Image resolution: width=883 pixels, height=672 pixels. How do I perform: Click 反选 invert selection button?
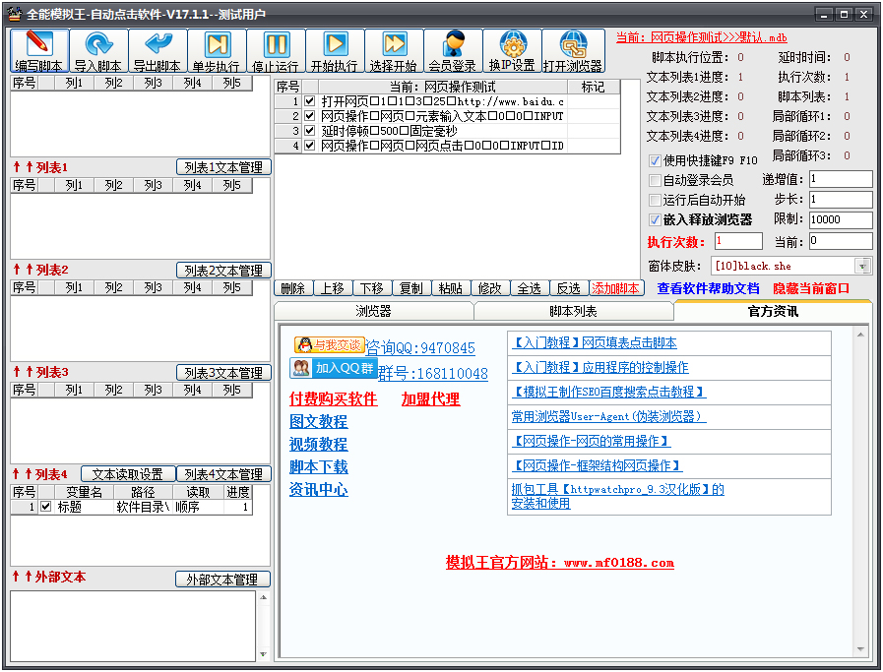click(x=569, y=288)
